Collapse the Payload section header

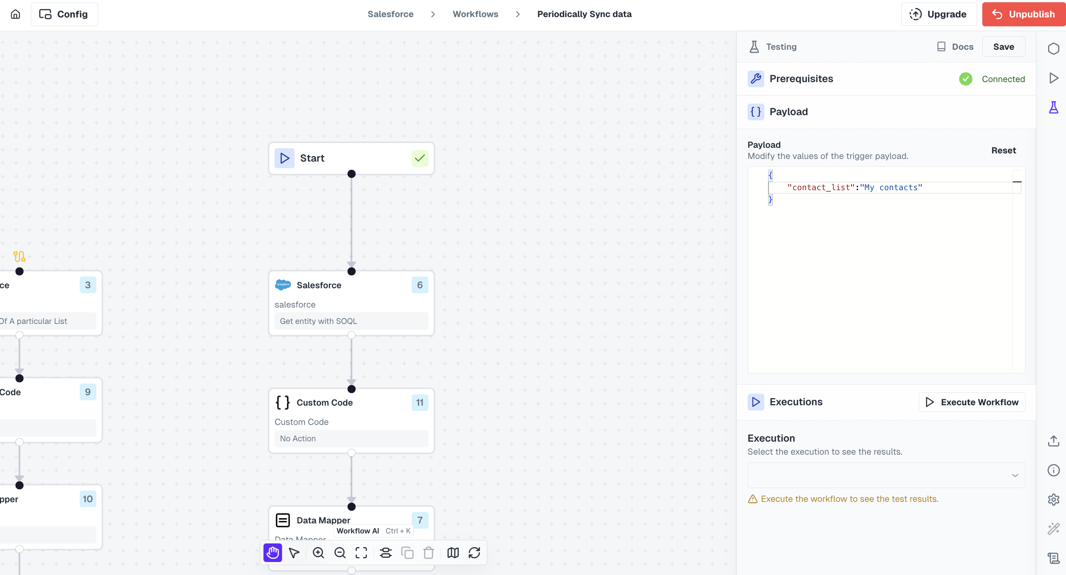pos(788,111)
